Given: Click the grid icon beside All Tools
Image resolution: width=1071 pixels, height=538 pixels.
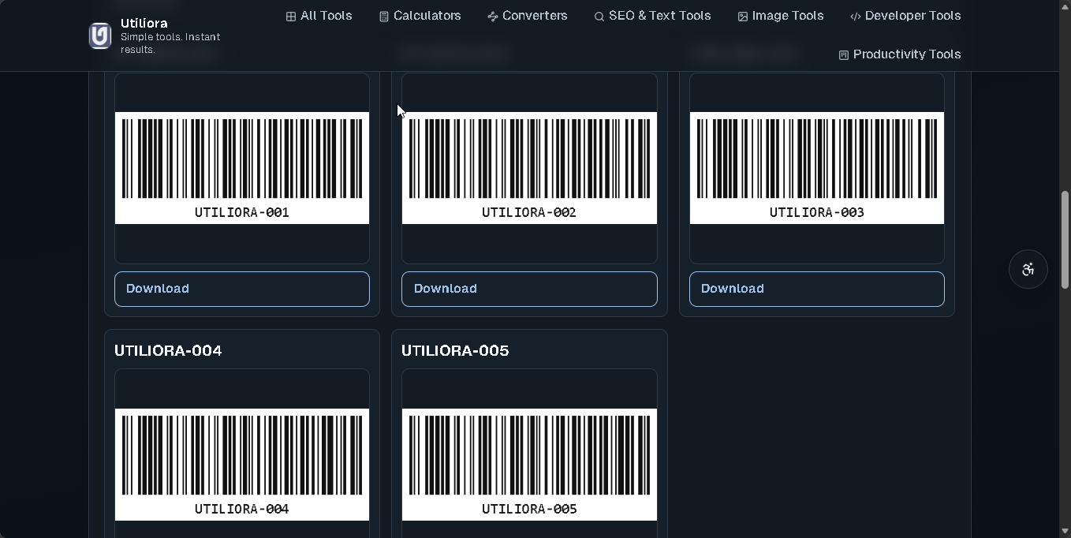Looking at the screenshot, I should (x=291, y=17).
